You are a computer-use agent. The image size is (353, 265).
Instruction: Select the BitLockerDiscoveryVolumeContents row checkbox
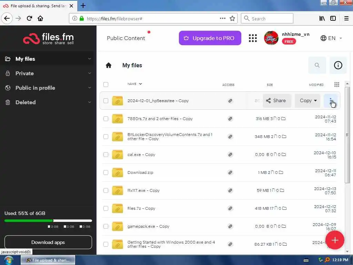106,137
